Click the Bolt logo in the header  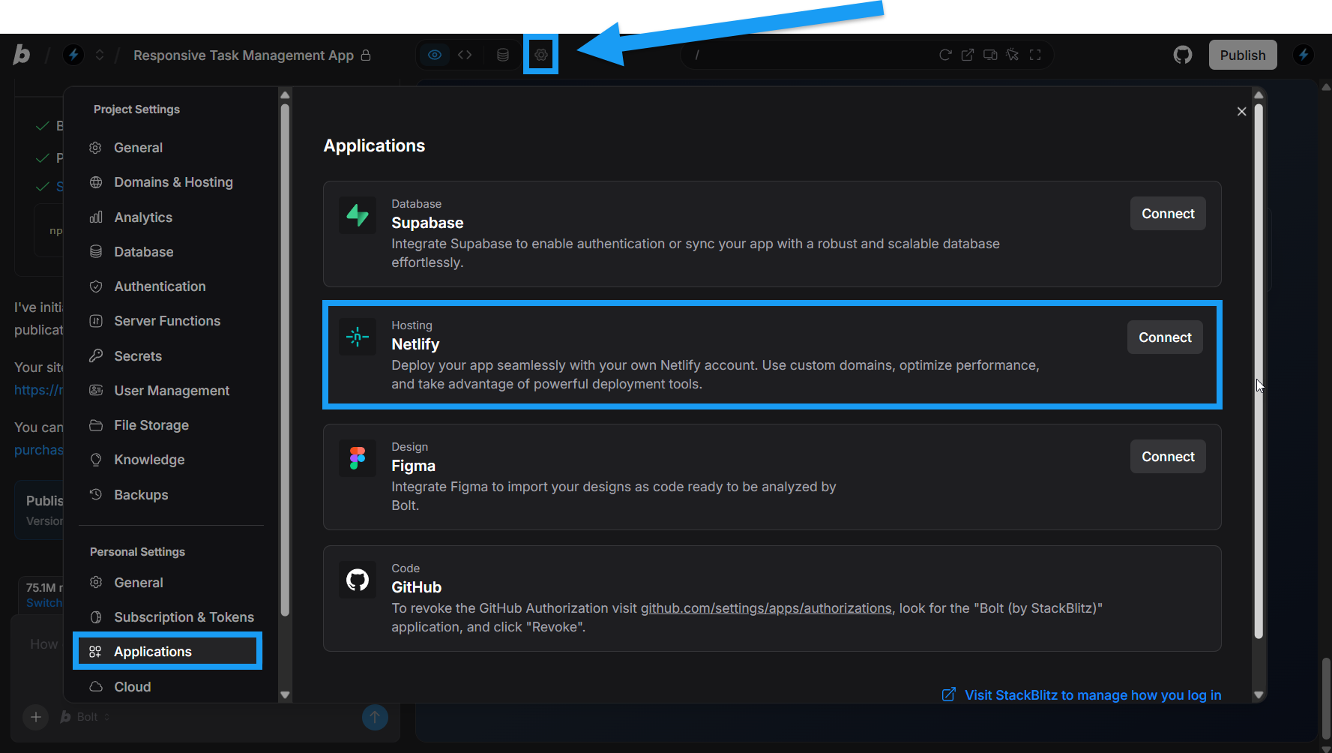(22, 55)
